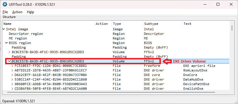Click the Intel subtype cell

(x=149, y=29)
